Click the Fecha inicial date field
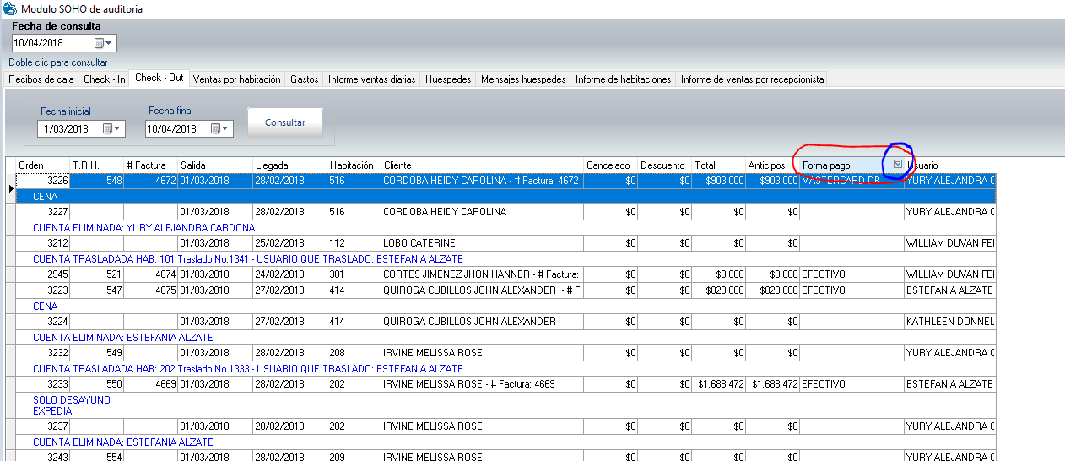 click(69, 129)
